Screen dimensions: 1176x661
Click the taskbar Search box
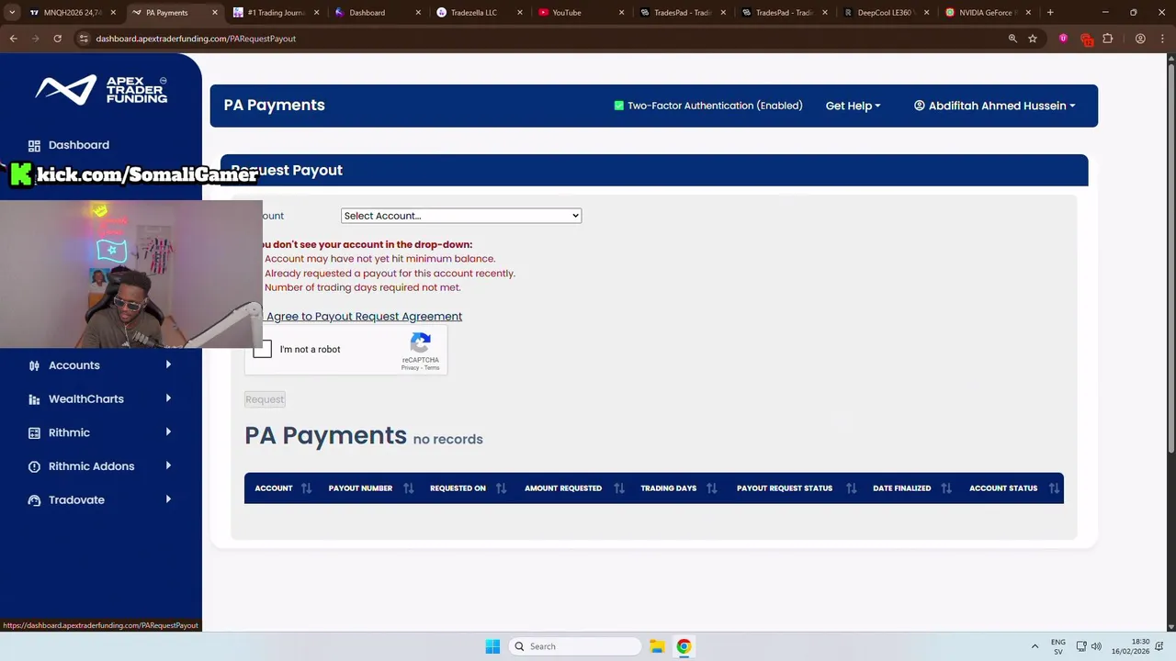click(576, 646)
